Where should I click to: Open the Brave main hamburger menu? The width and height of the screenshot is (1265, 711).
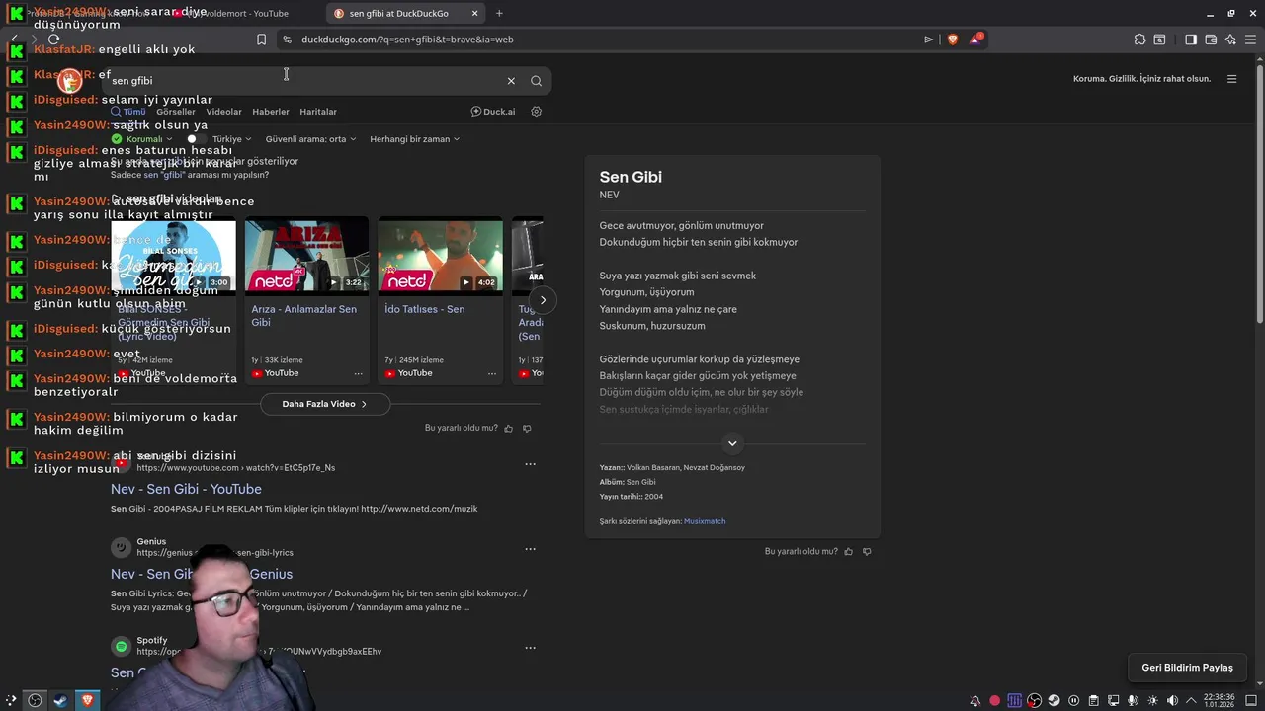tap(1250, 39)
